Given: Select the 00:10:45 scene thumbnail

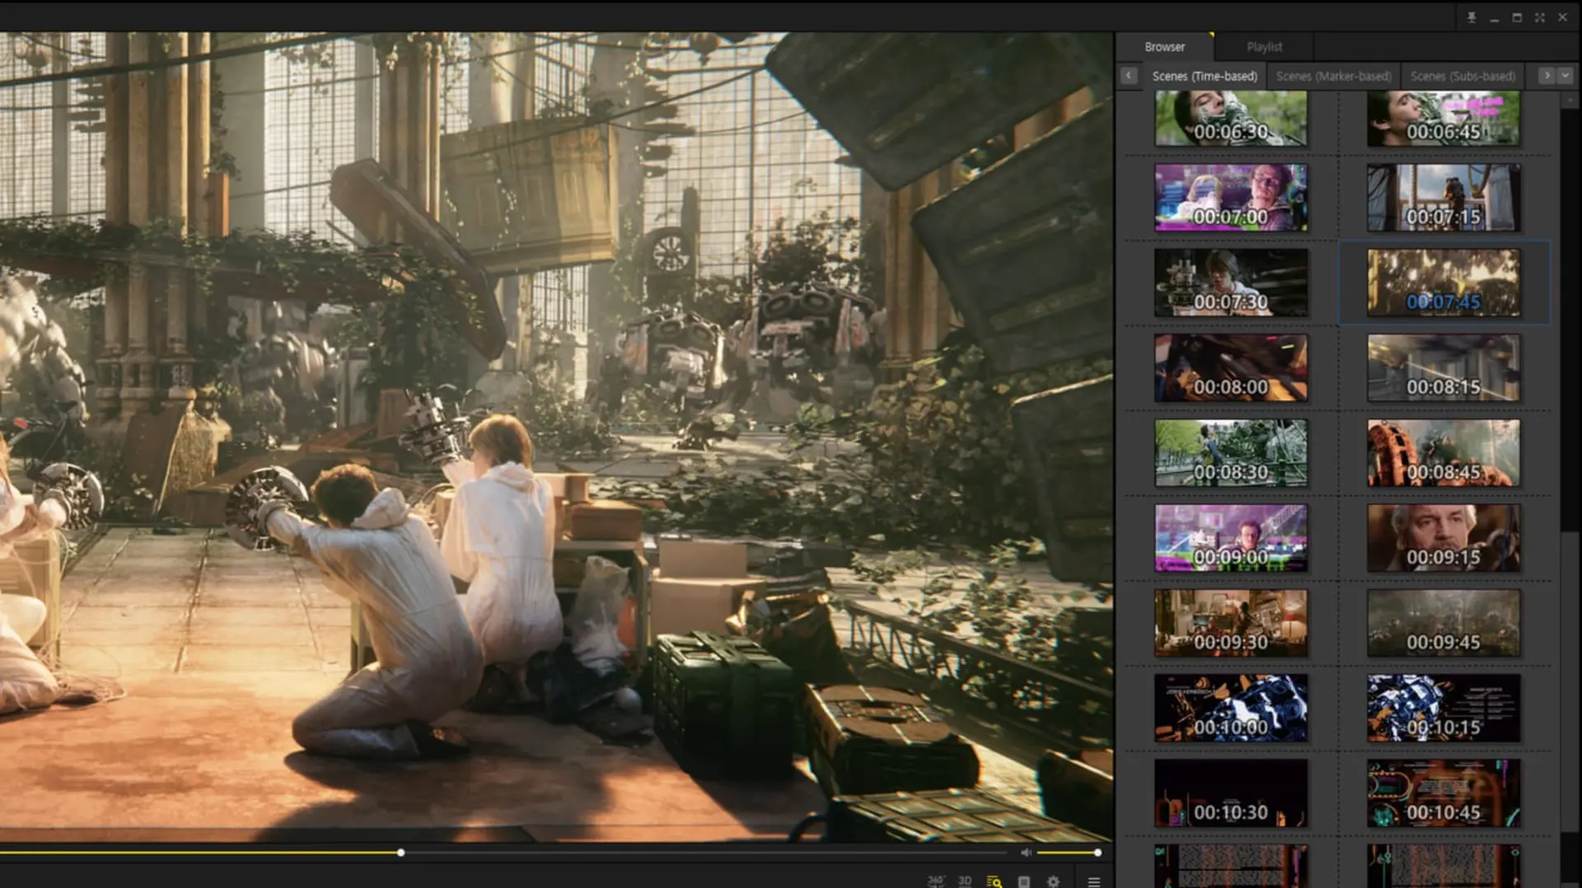Looking at the screenshot, I should [1444, 793].
